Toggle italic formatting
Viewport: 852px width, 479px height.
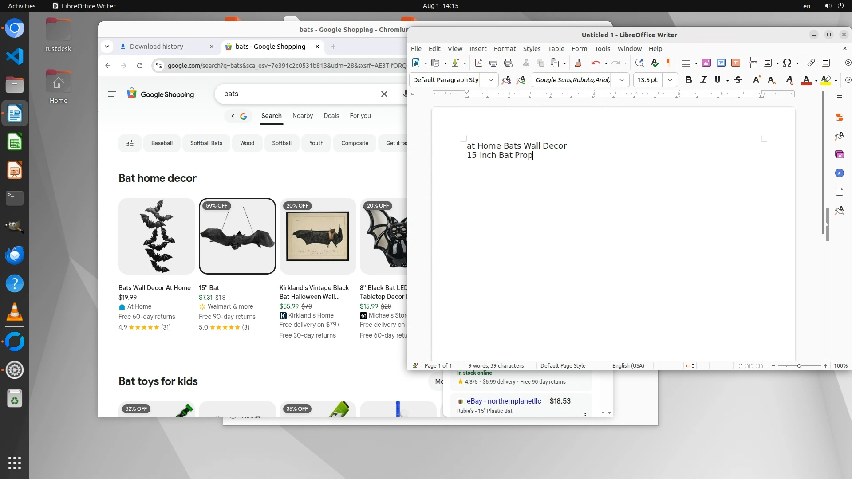pyautogui.click(x=703, y=80)
